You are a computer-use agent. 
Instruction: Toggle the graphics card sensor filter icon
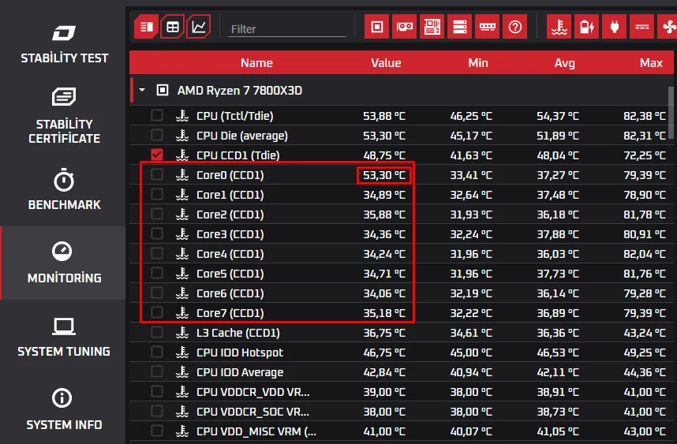(x=404, y=27)
